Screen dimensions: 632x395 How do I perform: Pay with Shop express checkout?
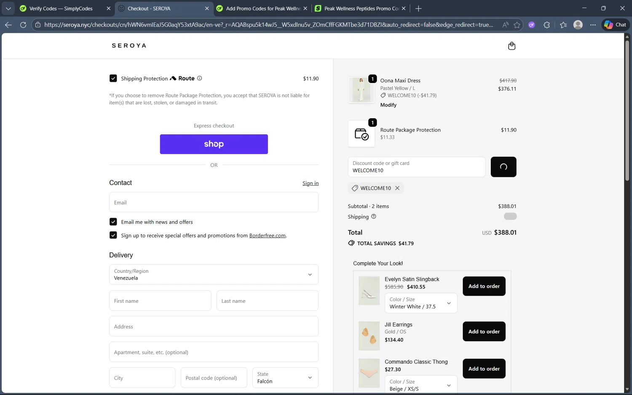214,144
